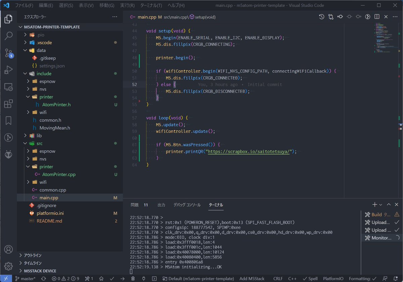
Task: Toggle Formatting in the status bar
Action: [x=363, y=279]
